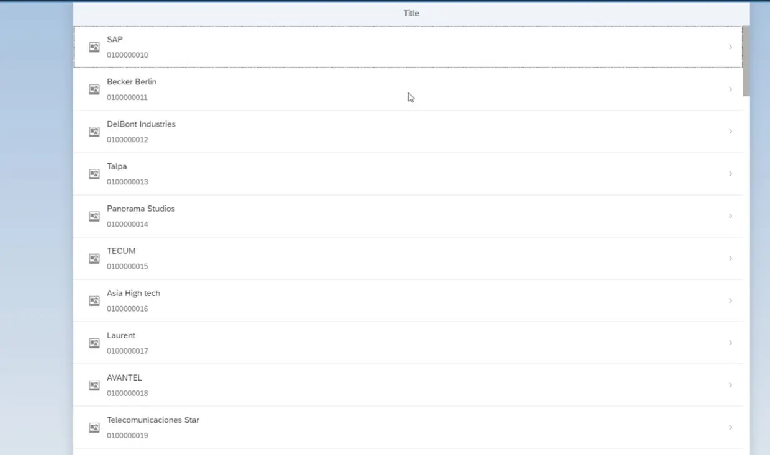
Task: Click partner ID 0100000018
Action: coord(127,392)
